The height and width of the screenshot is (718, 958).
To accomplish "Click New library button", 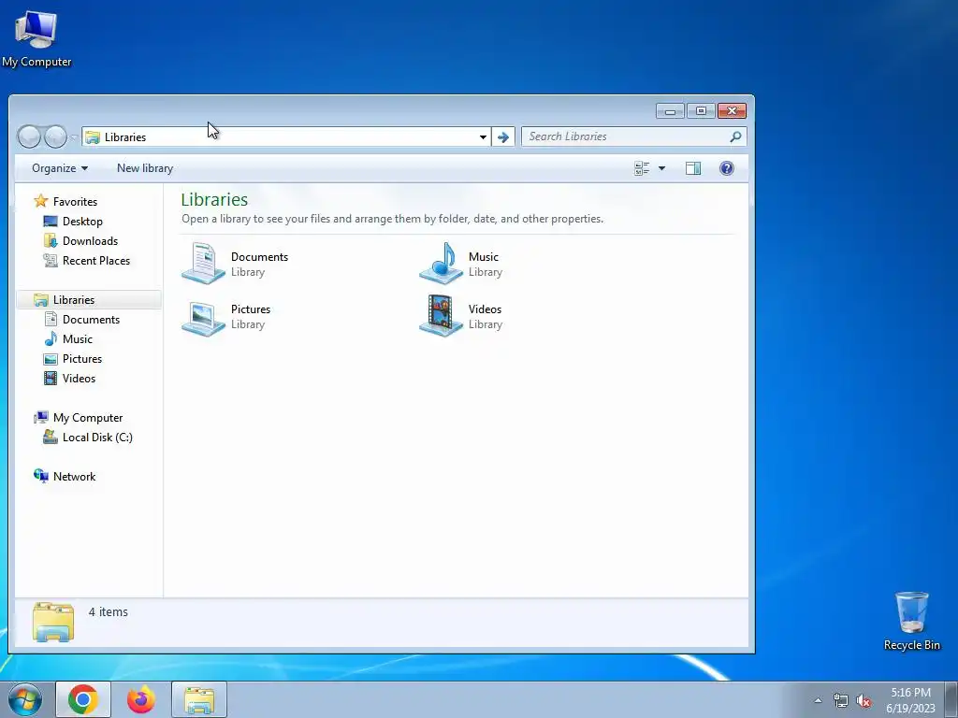I will (145, 168).
